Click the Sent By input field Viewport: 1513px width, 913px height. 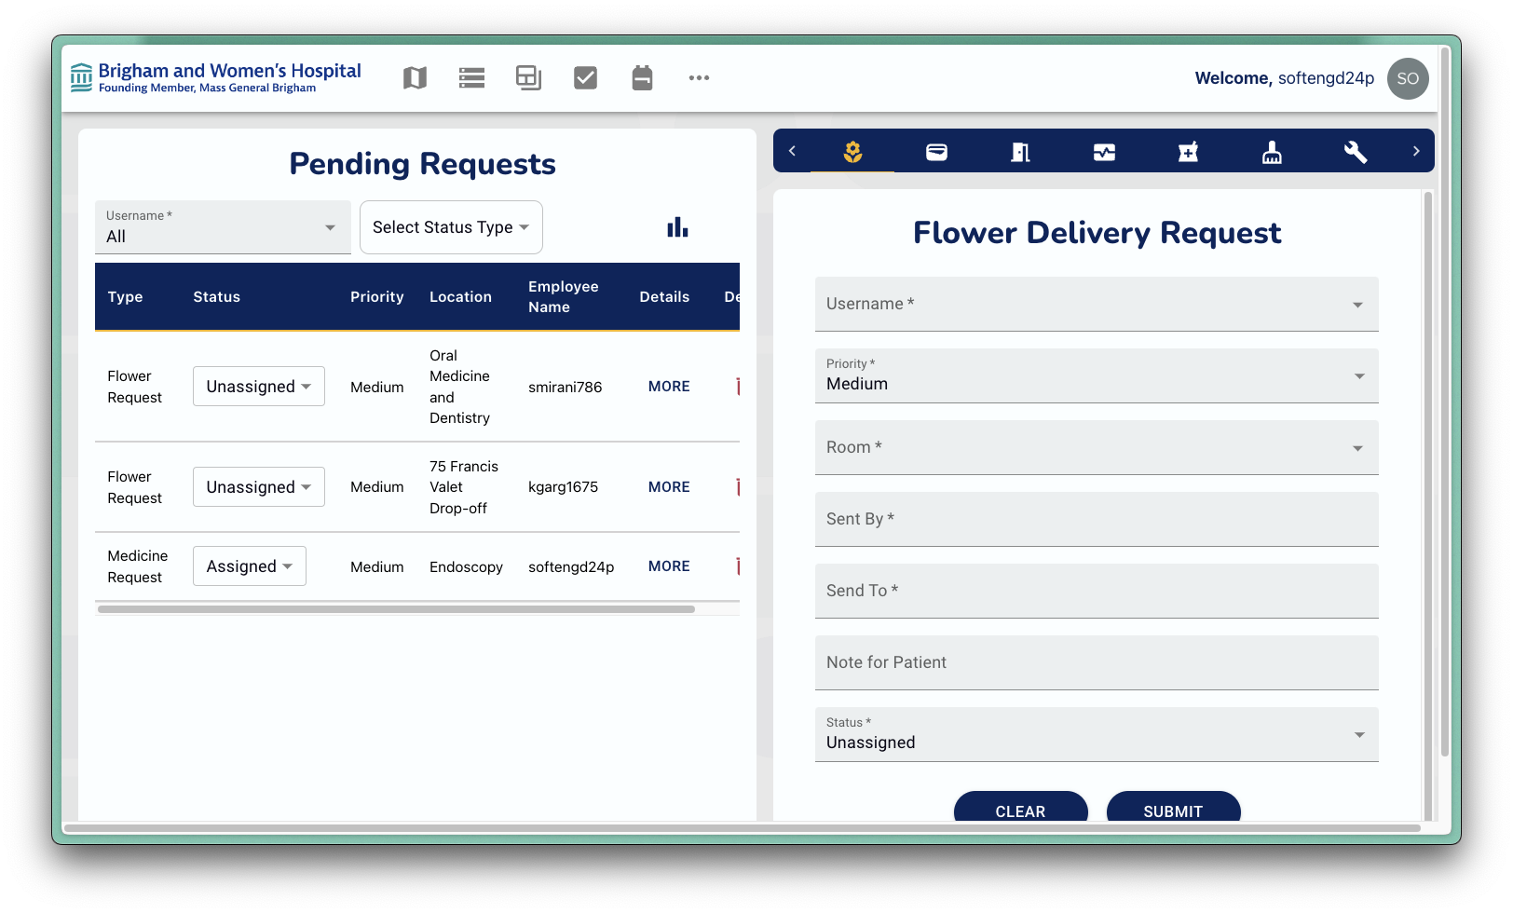tap(1096, 519)
